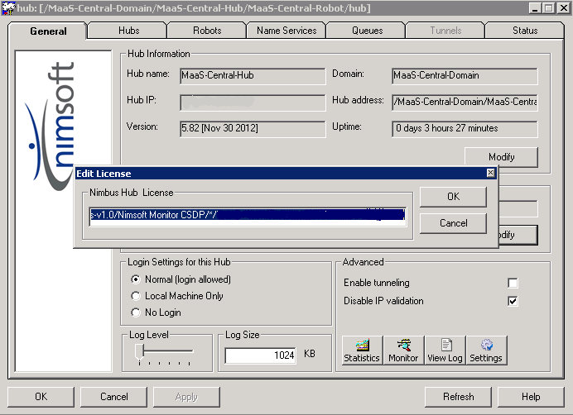Close the hub window
573x415 pixels.
[563, 8]
